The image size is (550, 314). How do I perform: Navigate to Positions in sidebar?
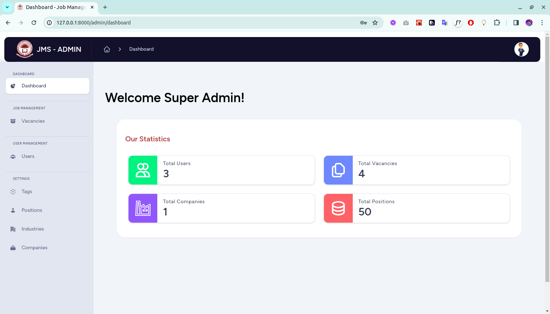(32, 210)
